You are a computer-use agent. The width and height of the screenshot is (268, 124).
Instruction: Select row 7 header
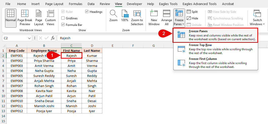click(3, 81)
